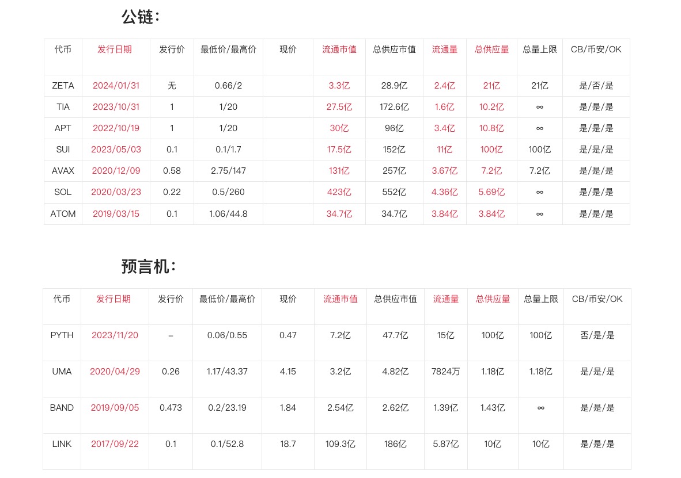
Task: Click the date 2023/11/20
Action: 115,335
